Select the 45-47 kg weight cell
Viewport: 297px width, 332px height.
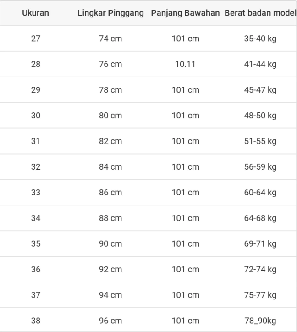pyautogui.click(x=260, y=90)
